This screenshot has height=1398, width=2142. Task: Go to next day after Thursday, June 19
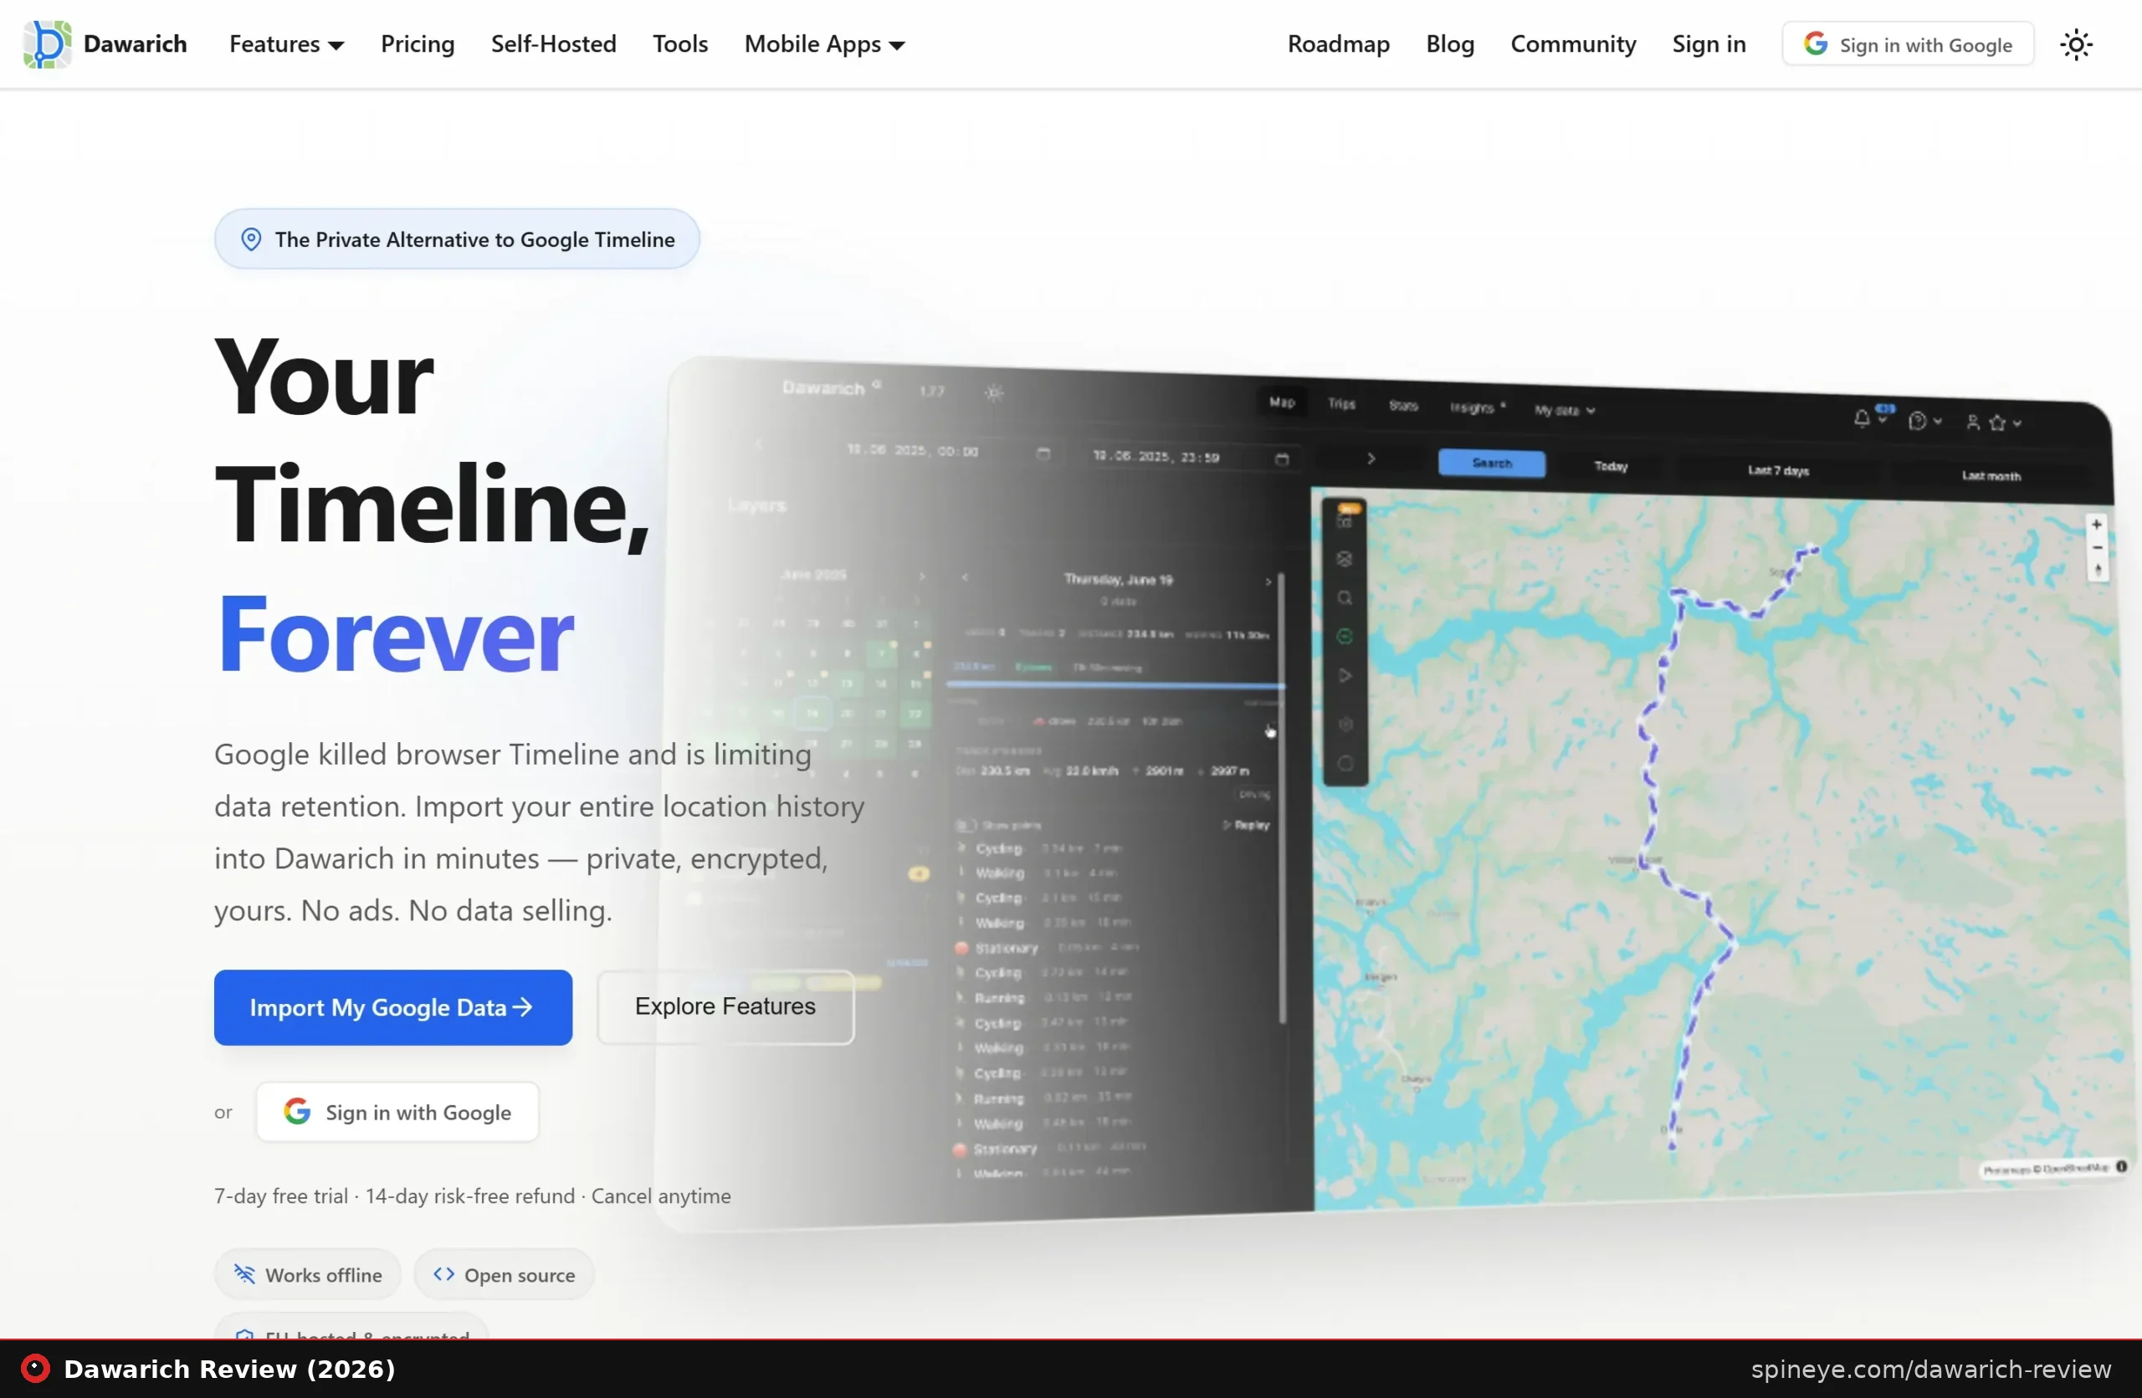1268,581
